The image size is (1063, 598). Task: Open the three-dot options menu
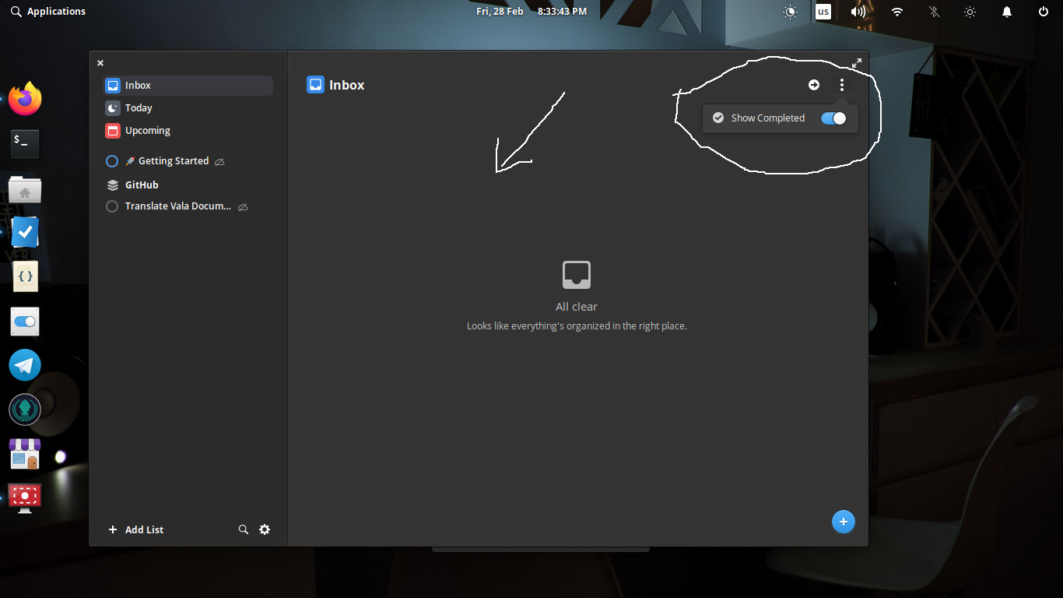tap(841, 85)
